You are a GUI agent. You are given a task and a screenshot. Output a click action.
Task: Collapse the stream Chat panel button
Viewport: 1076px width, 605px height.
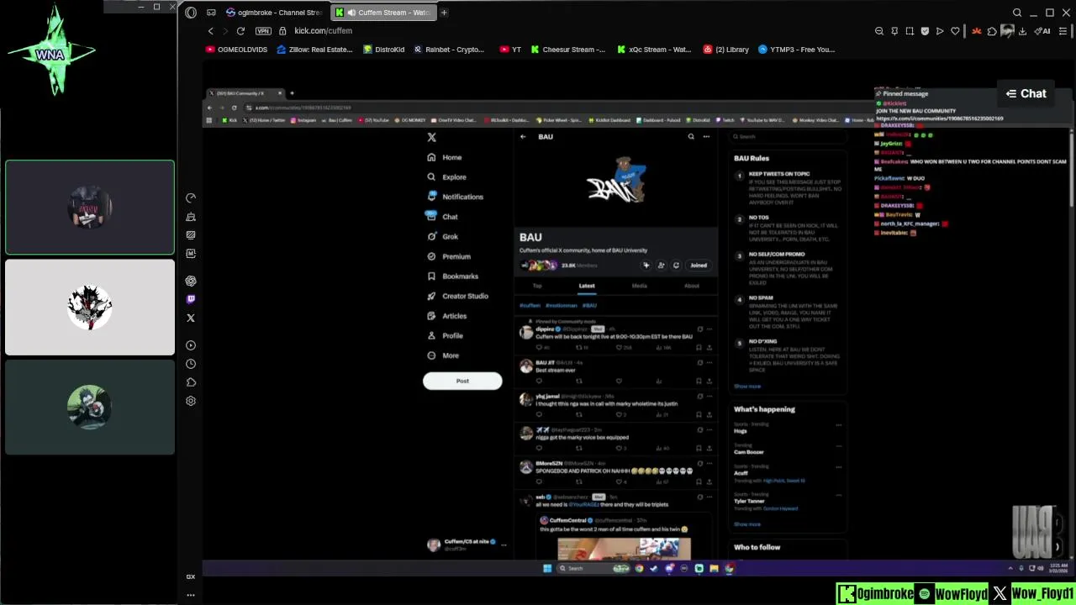tap(1026, 93)
